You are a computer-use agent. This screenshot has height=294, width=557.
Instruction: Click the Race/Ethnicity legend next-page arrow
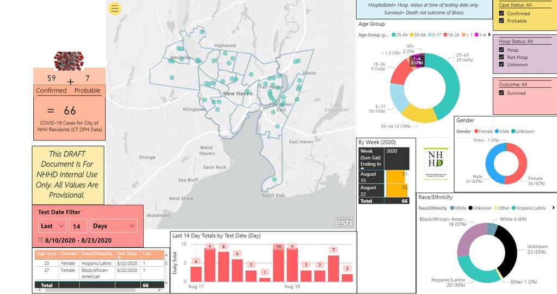tap(553, 208)
